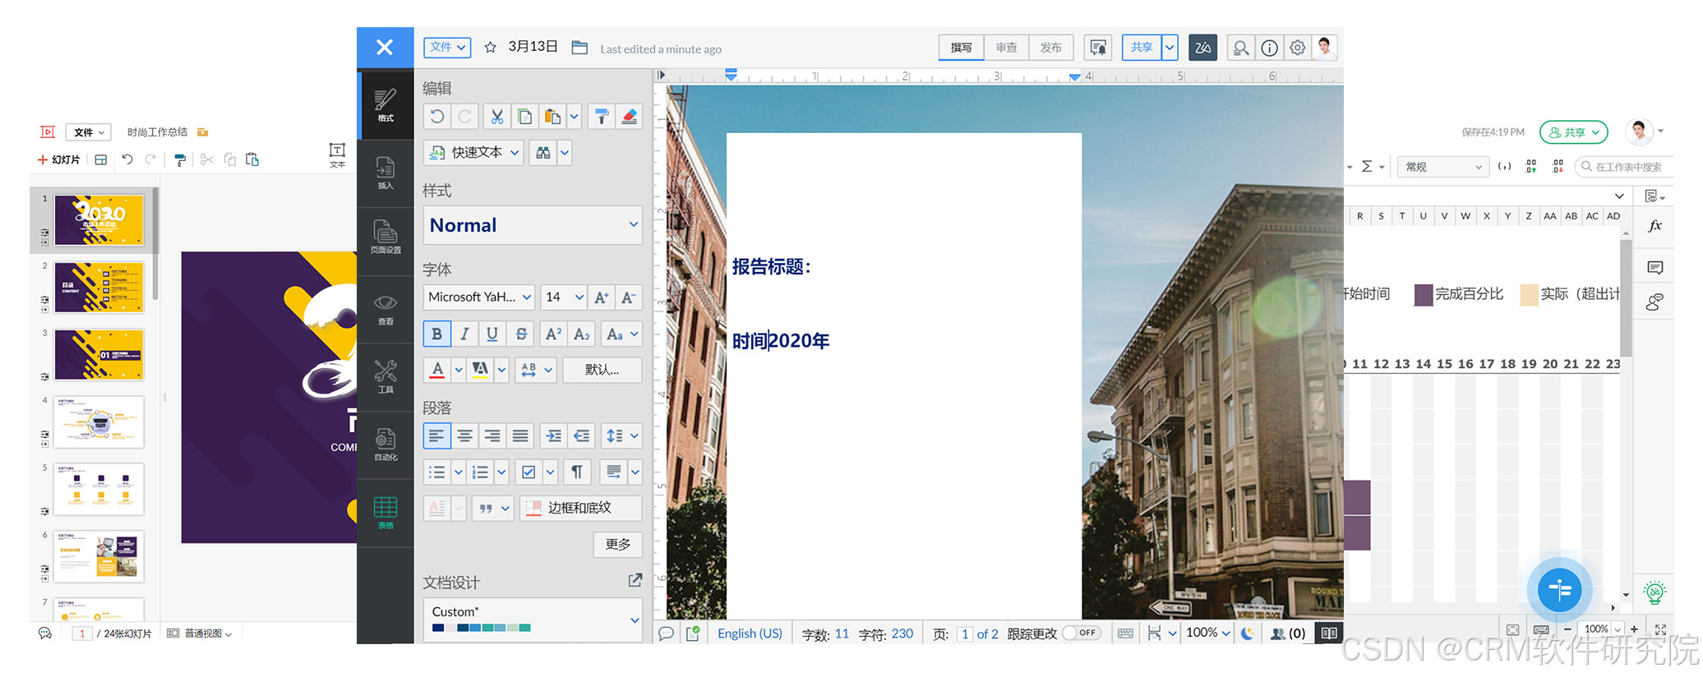
Task: Decrease font size with A- icon
Action: point(629,297)
